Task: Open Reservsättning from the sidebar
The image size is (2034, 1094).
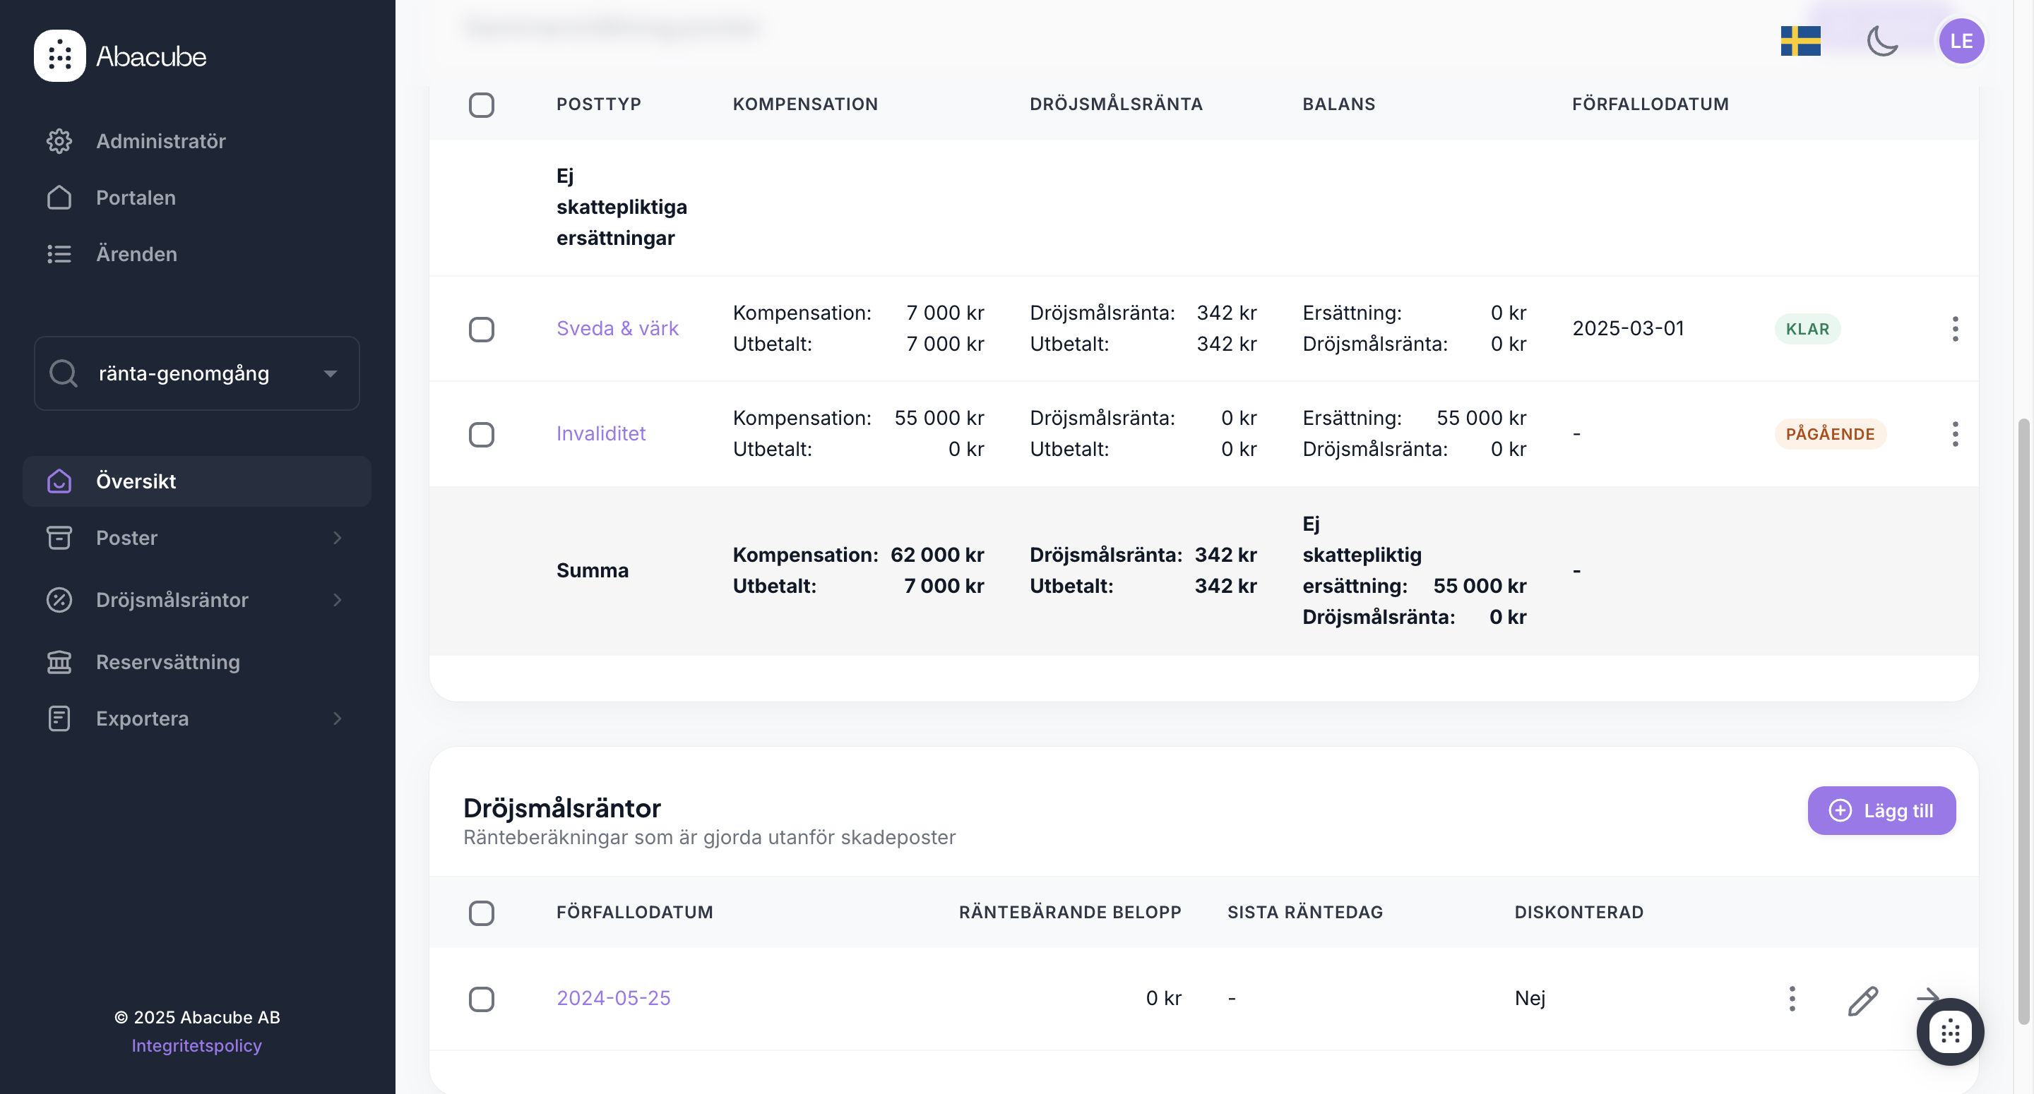Action: [167, 661]
